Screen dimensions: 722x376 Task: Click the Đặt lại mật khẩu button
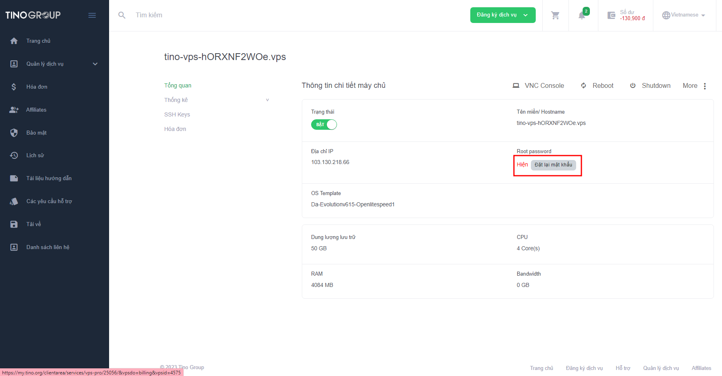coord(553,165)
